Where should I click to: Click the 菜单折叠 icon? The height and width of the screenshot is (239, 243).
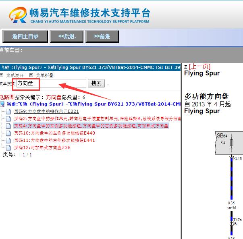point(31,75)
